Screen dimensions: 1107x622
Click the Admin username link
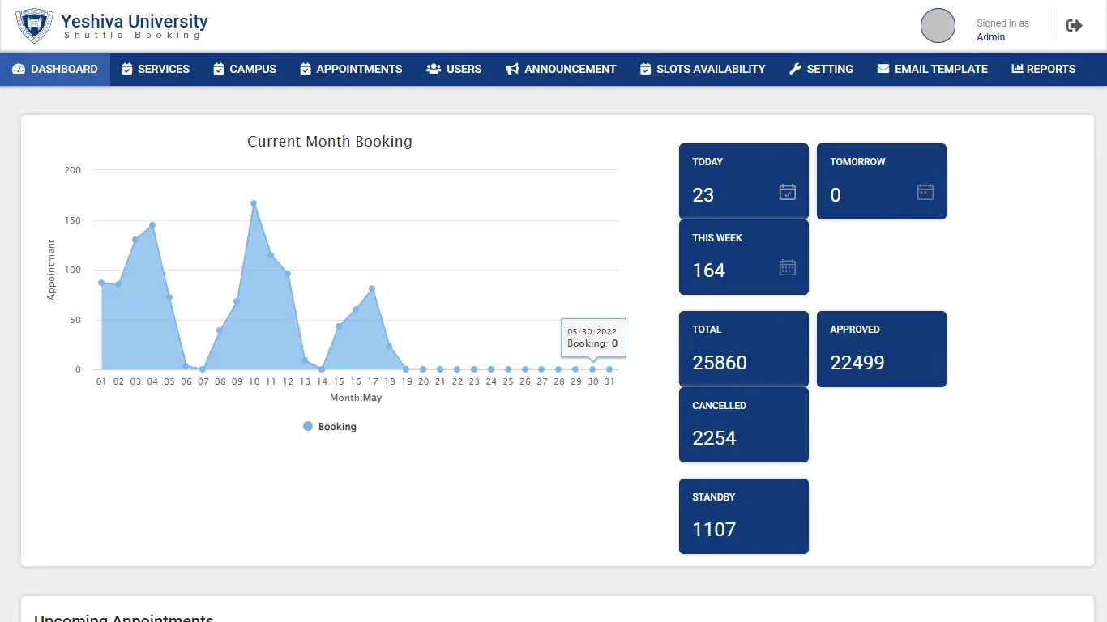pyautogui.click(x=990, y=37)
